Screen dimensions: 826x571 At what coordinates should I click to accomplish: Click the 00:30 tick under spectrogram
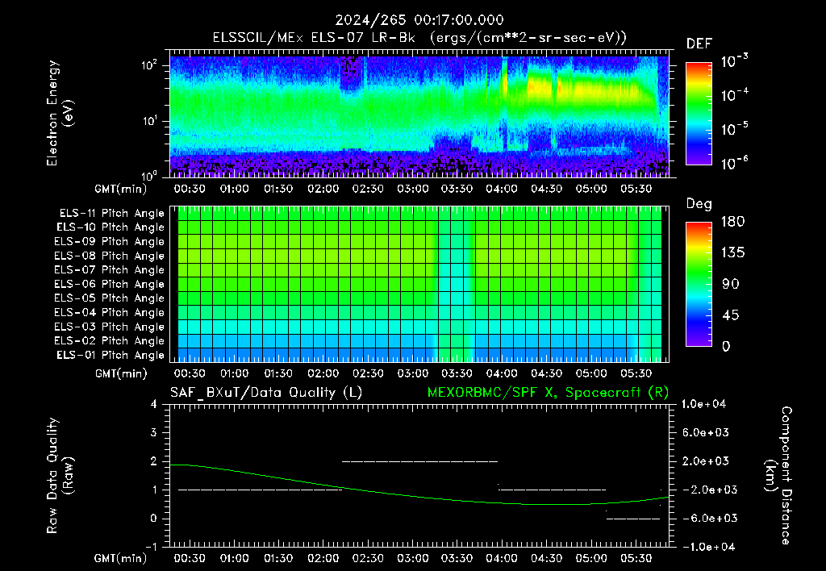pyautogui.click(x=190, y=189)
